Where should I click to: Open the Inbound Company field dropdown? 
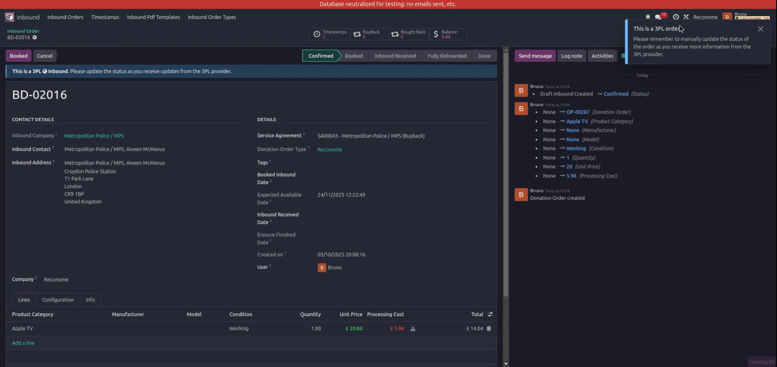coord(94,136)
